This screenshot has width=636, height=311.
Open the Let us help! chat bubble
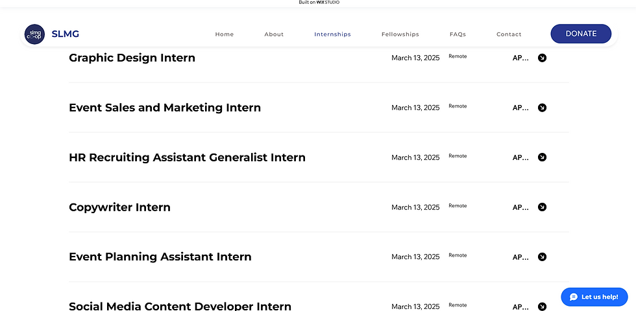point(594,297)
